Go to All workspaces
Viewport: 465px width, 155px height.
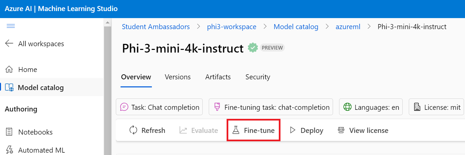click(41, 44)
